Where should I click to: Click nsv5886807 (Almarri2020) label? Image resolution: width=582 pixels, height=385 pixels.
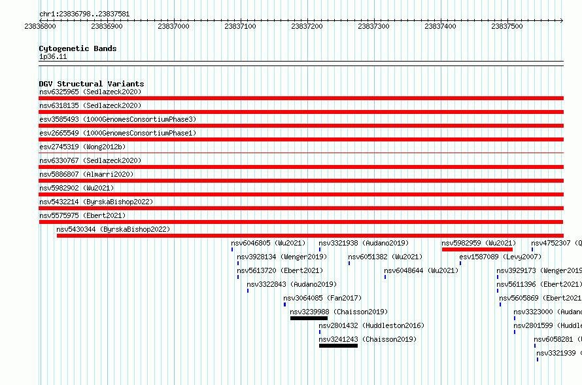[x=86, y=174]
